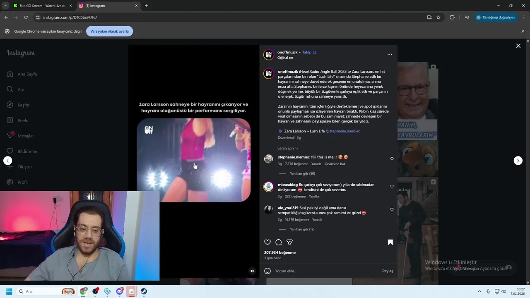Bookmark this page with the star icon

pyautogui.click(x=438, y=17)
